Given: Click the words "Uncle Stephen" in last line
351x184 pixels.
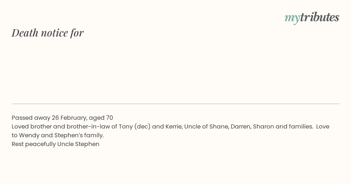Looking at the screenshot, I should (78, 144).
